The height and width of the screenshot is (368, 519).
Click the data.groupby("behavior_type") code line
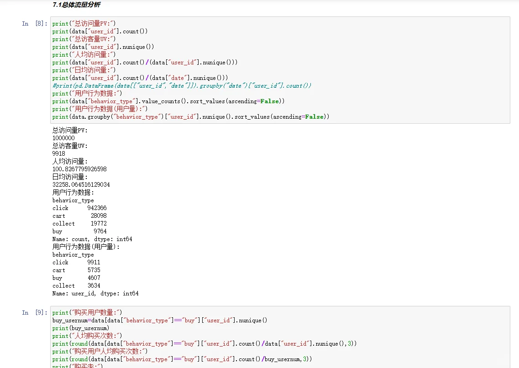coord(191,117)
